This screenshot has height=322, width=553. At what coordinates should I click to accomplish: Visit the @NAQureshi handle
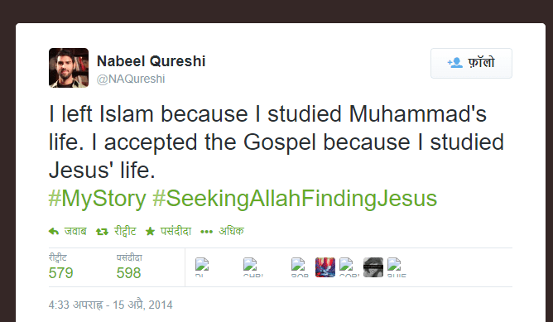tap(131, 79)
